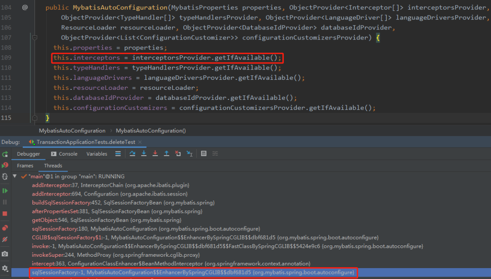The width and height of the screenshot is (491, 279).
Task: Collapse the "main"@1 thread tree node
Action: (x=15, y=176)
